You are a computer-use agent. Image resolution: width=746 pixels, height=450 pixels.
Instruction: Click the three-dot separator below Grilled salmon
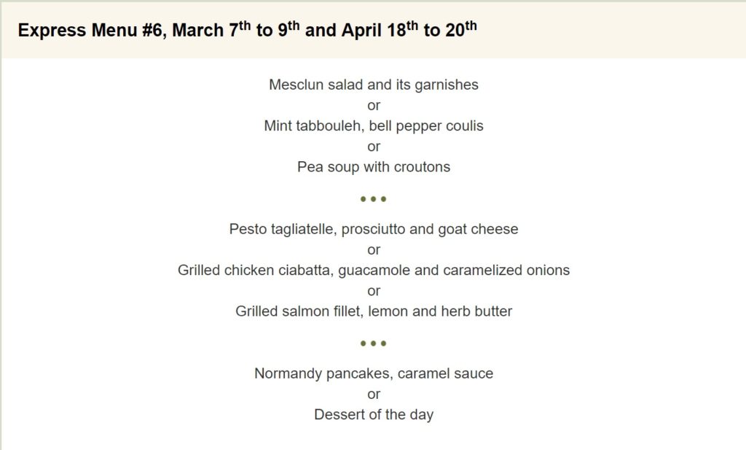(374, 343)
